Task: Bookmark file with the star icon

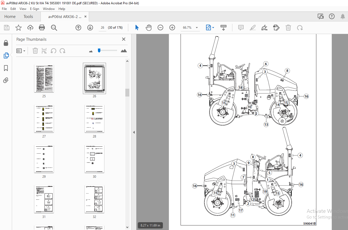Action: (x=19, y=28)
